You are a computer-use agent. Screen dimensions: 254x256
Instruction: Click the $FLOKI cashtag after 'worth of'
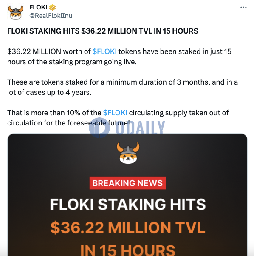click(x=104, y=51)
